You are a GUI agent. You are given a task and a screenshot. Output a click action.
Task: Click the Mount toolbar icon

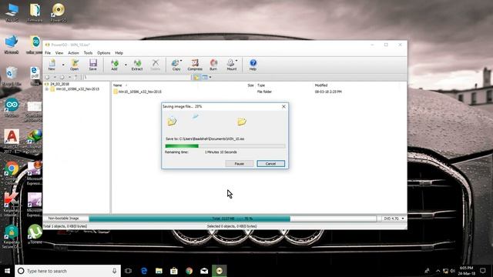tap(232, 65)
